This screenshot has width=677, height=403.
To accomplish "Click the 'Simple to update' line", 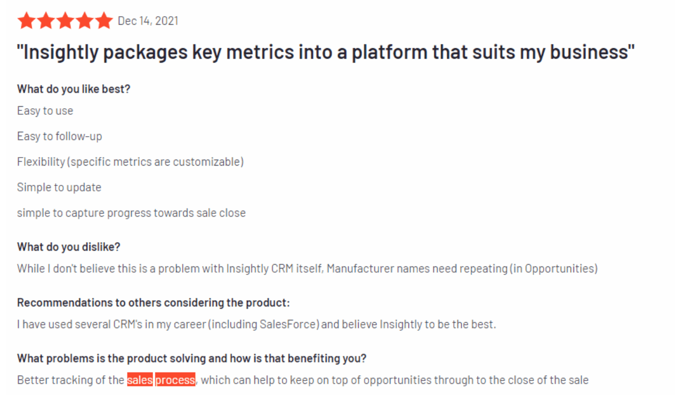I will 59,187.
